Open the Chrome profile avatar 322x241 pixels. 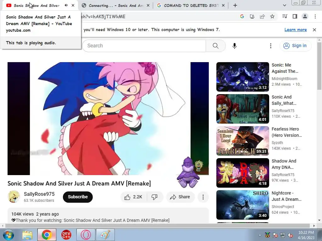[305, 16]
